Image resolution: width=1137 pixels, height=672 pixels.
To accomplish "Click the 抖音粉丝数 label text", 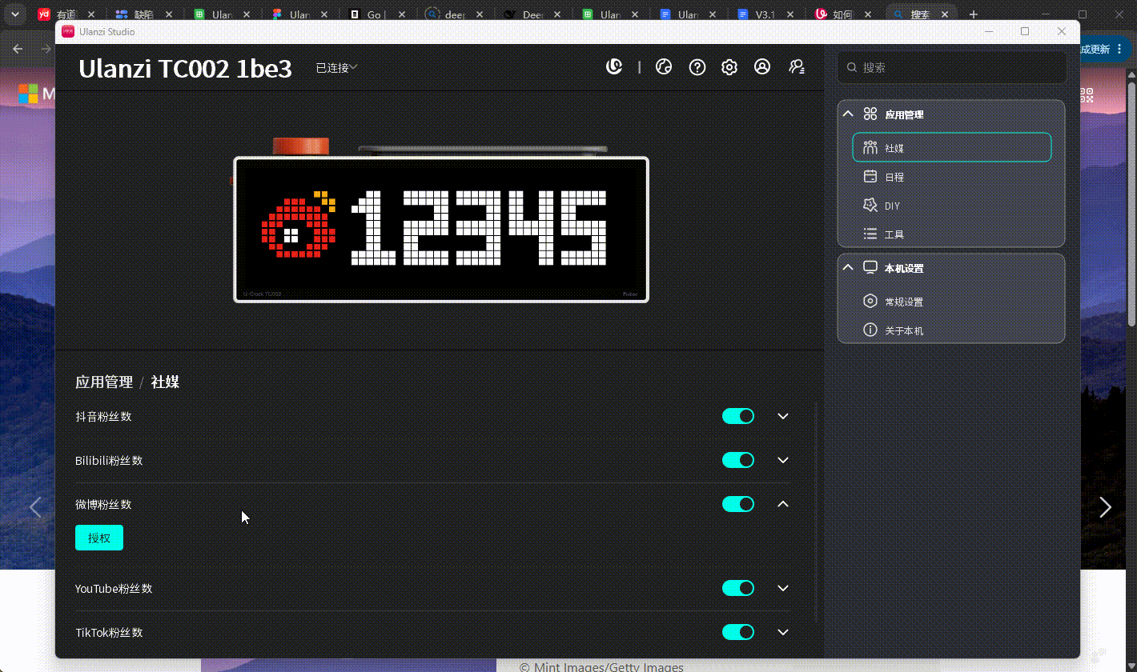I will (x=103, y=417).
